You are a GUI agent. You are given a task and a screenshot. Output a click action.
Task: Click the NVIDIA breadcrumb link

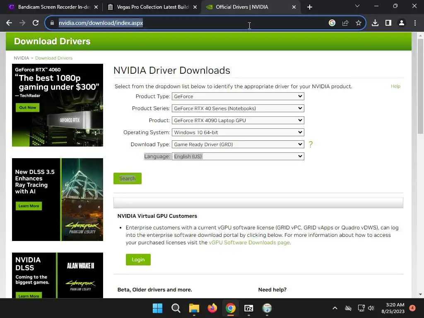click(22, 58)
